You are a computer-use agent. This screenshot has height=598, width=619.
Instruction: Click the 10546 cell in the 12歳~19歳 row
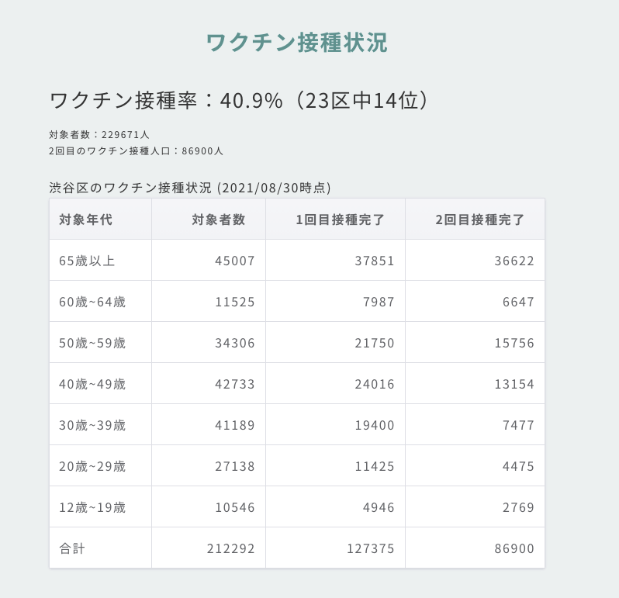click(x=235, y=507)
